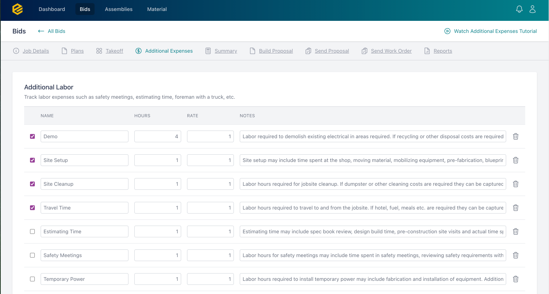Click the Takeoff grid icon
This screenshot has width=549, height=294.
pyautogui.click(x=99, y=51)
